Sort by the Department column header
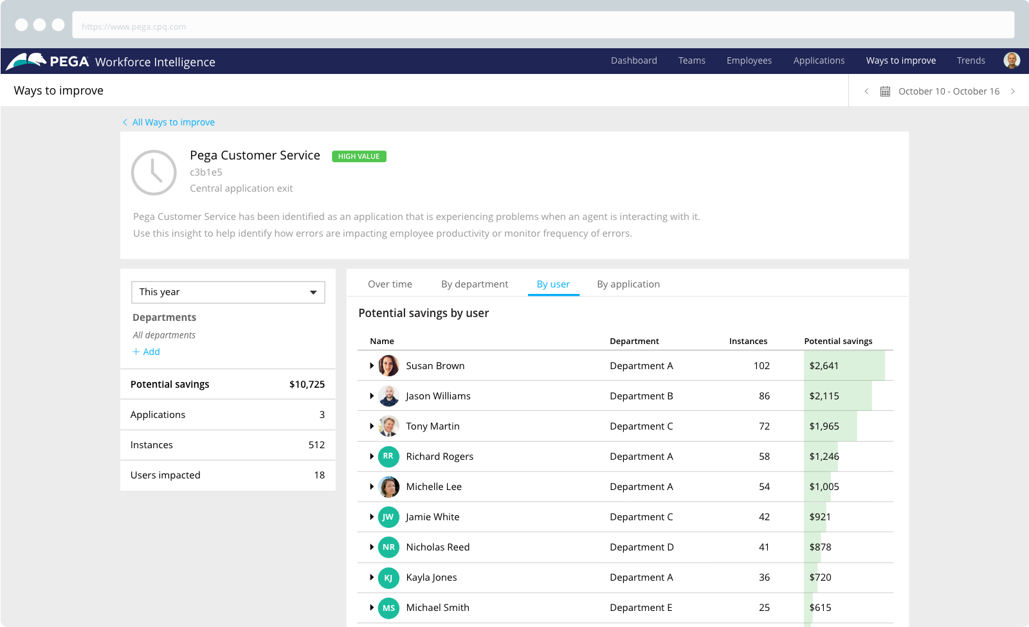The image size is (1029, 627). point(634,341)
